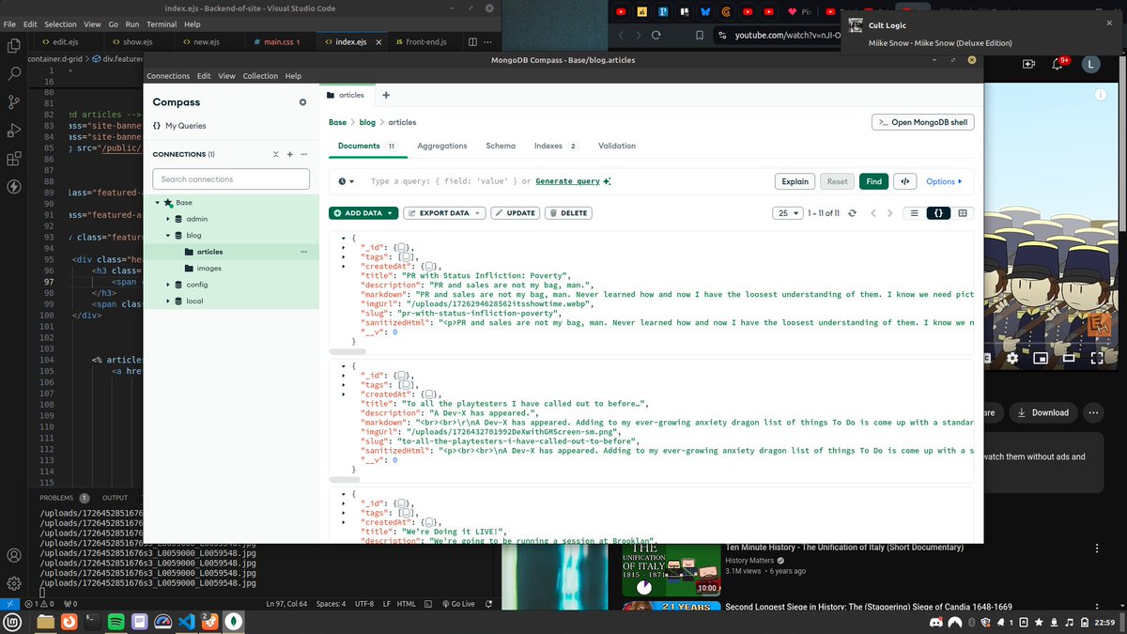
Task: Open VS Code Explorer icon
Action: [14, 44]
